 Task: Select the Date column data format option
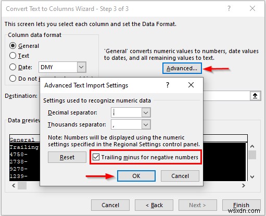[x=12, y=67]
